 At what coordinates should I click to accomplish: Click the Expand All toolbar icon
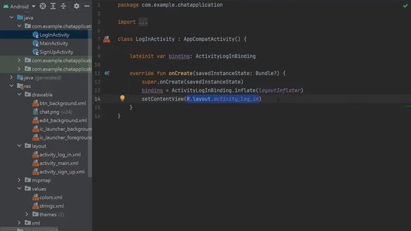point(53,6)
